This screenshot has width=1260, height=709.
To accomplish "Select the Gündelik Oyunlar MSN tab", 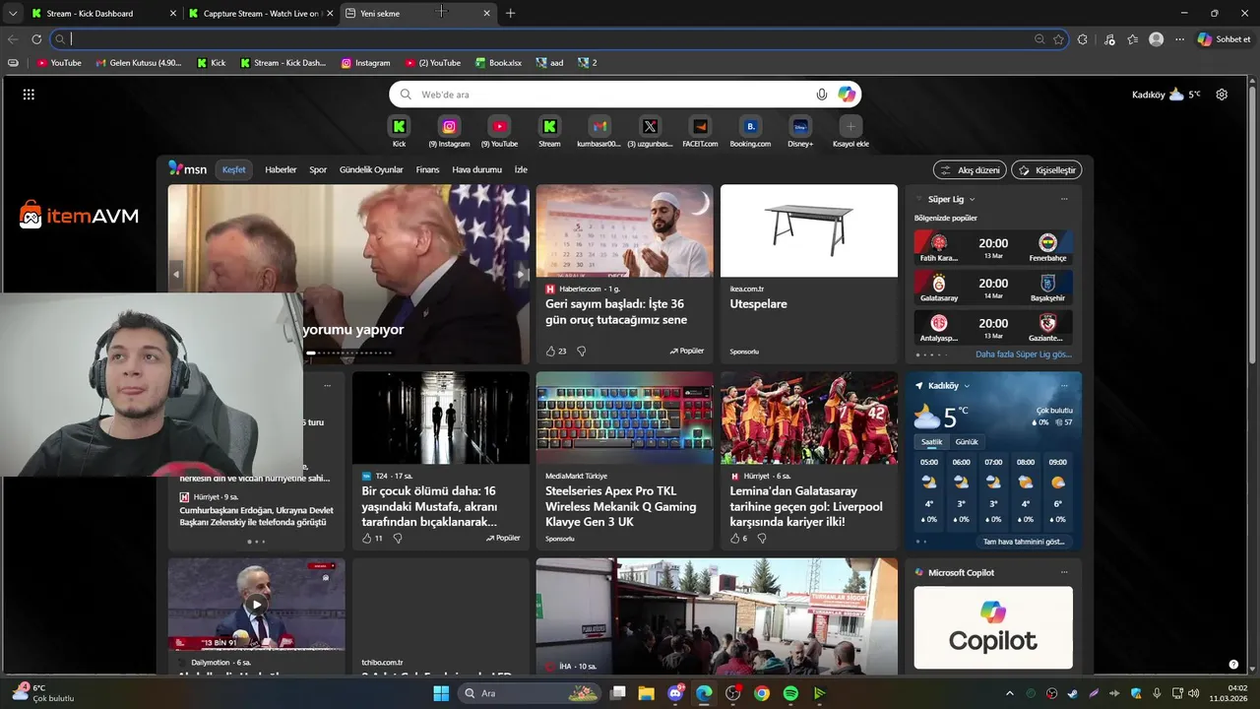I will [x=371, y=169].
